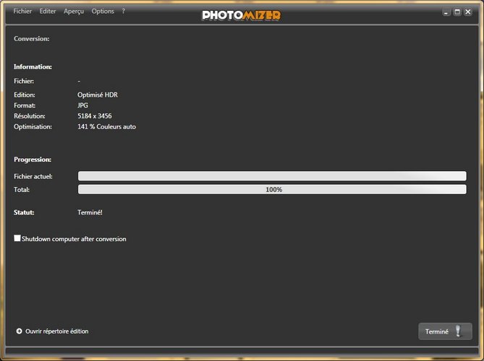Open the Options menu
484x361 pixels.
pyautogui.click(x=103, y=12)
